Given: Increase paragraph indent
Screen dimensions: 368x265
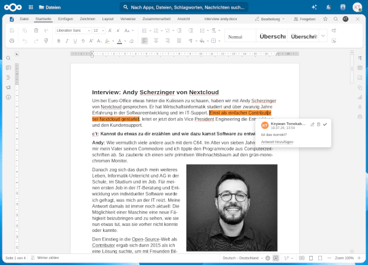Looking at the screenshot, I should click(191, 31).
